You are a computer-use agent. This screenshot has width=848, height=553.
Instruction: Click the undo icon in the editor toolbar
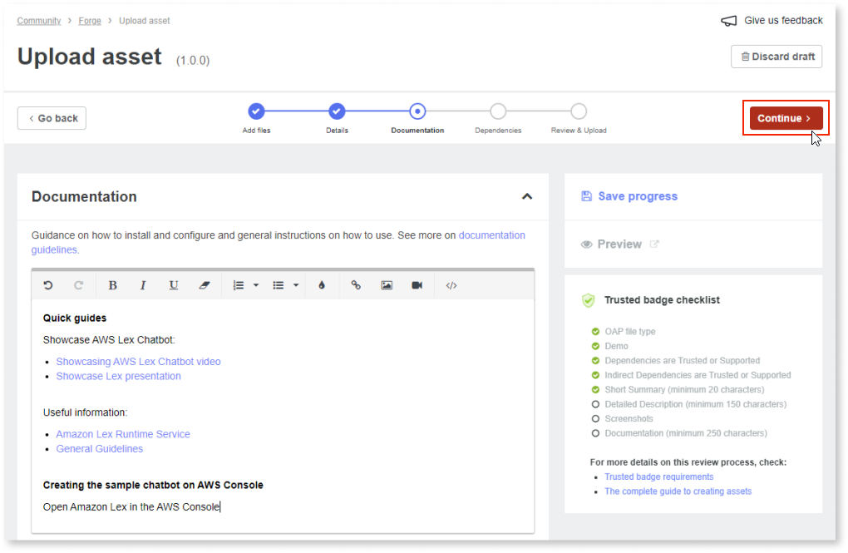tap(48, 285)
